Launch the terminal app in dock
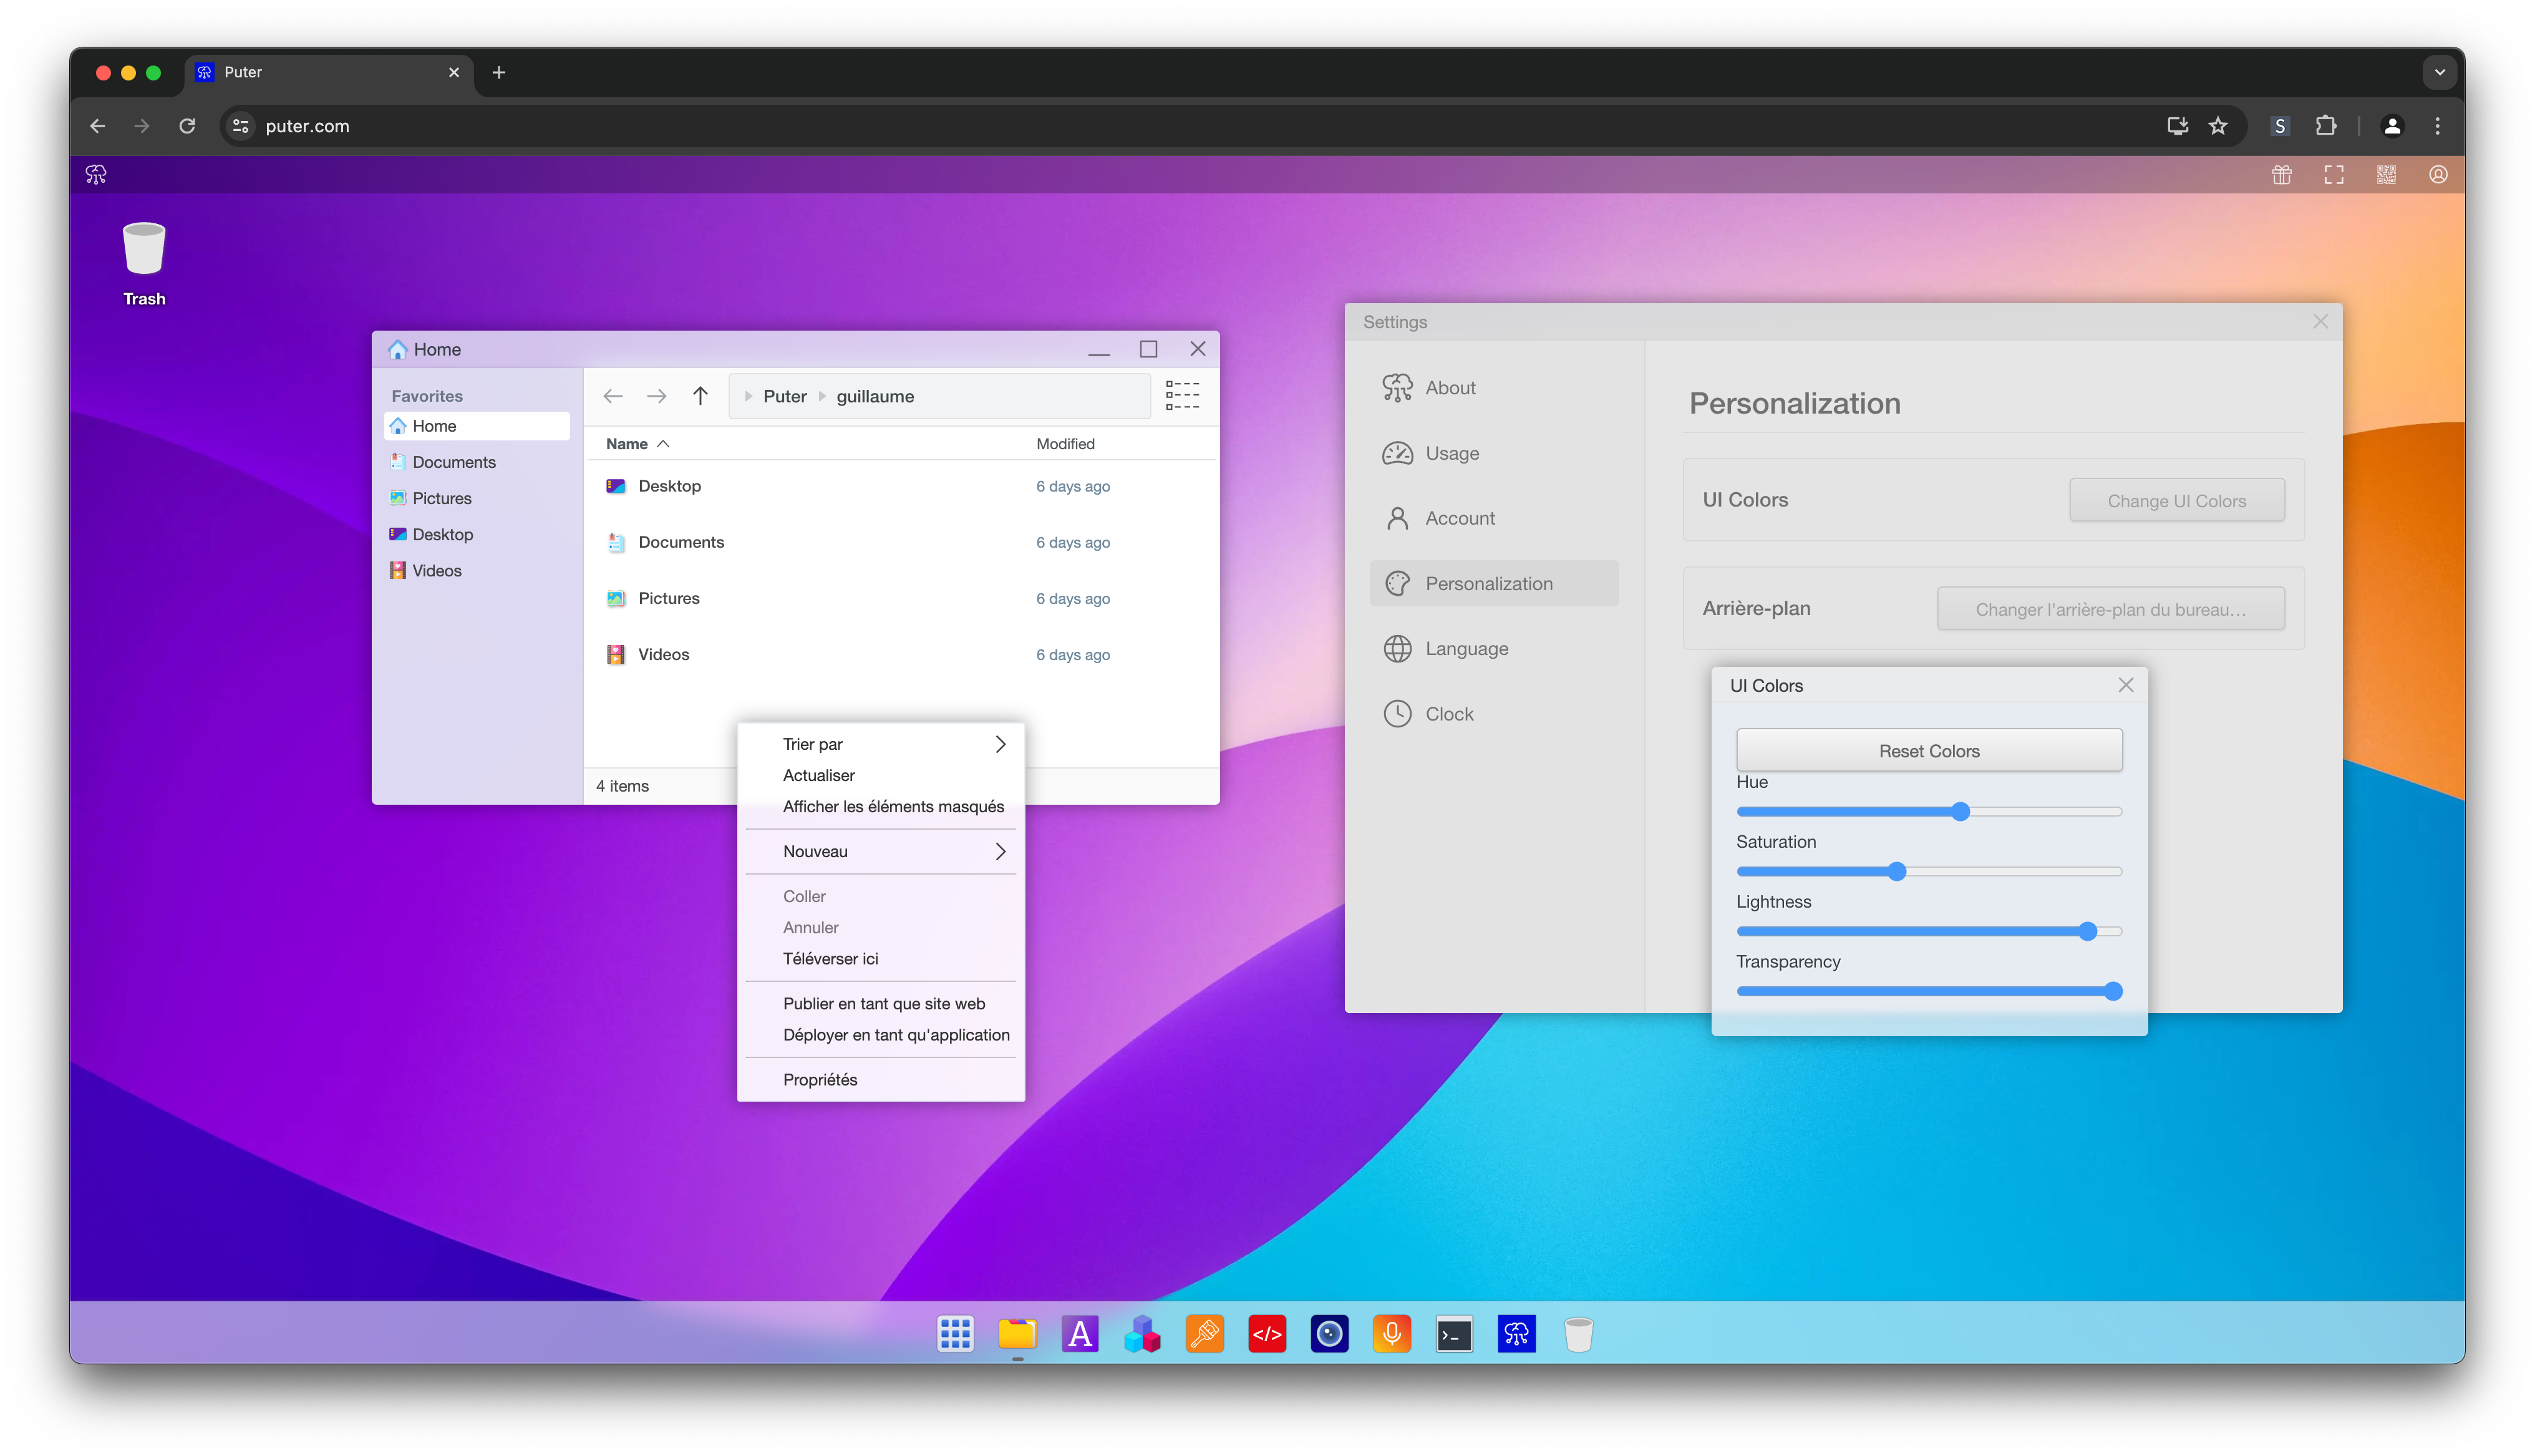Screen dimensions: 2535x1456 [1453, 1333]
